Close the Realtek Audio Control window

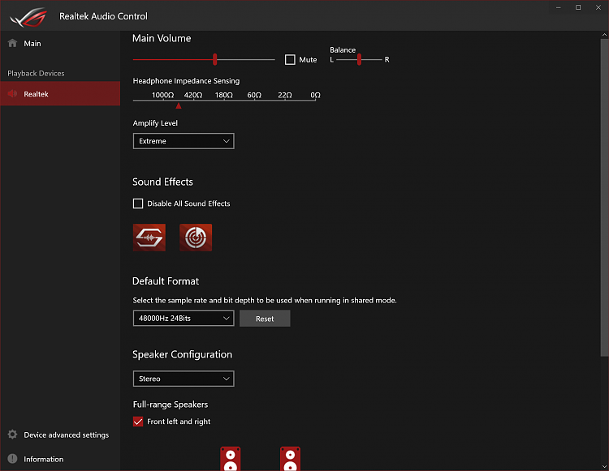598,8
